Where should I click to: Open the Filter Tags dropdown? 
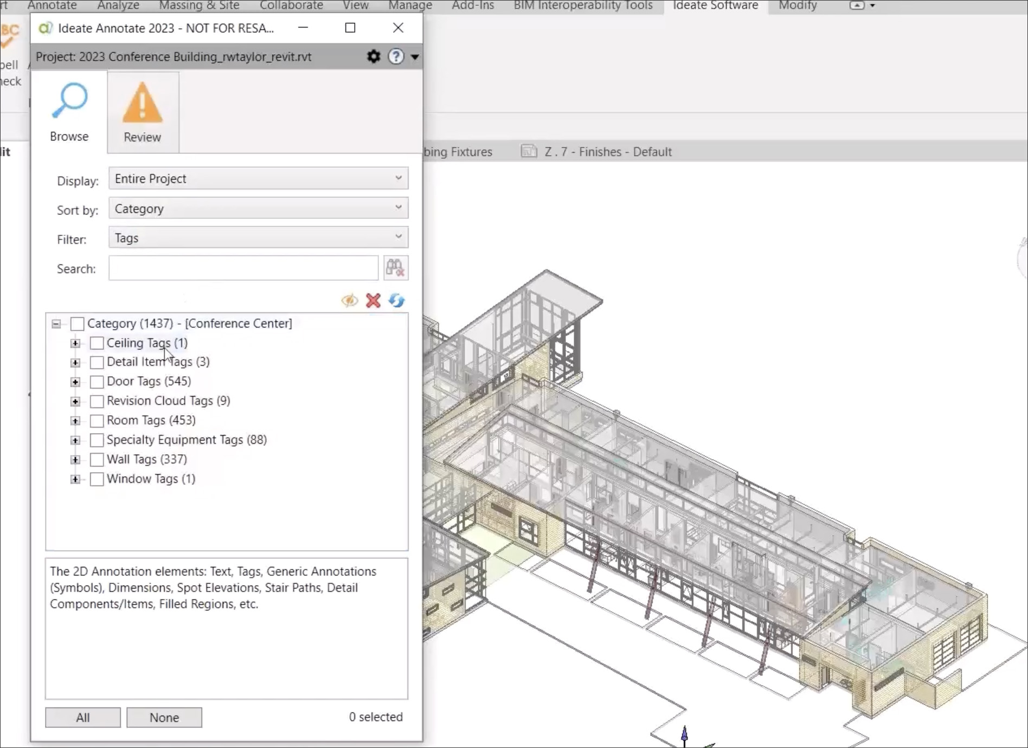point(258,237)
